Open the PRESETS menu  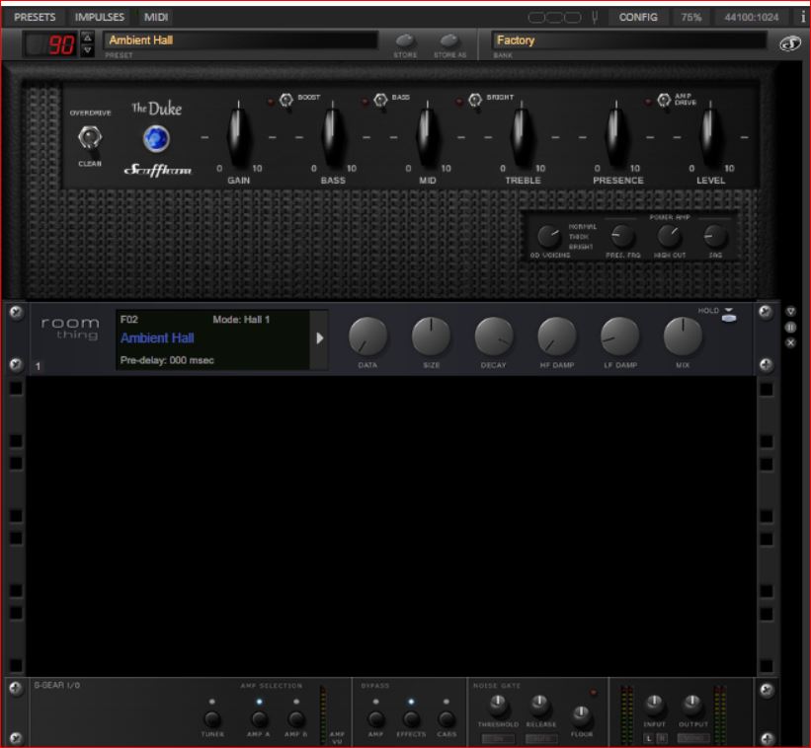coord(35,17)
